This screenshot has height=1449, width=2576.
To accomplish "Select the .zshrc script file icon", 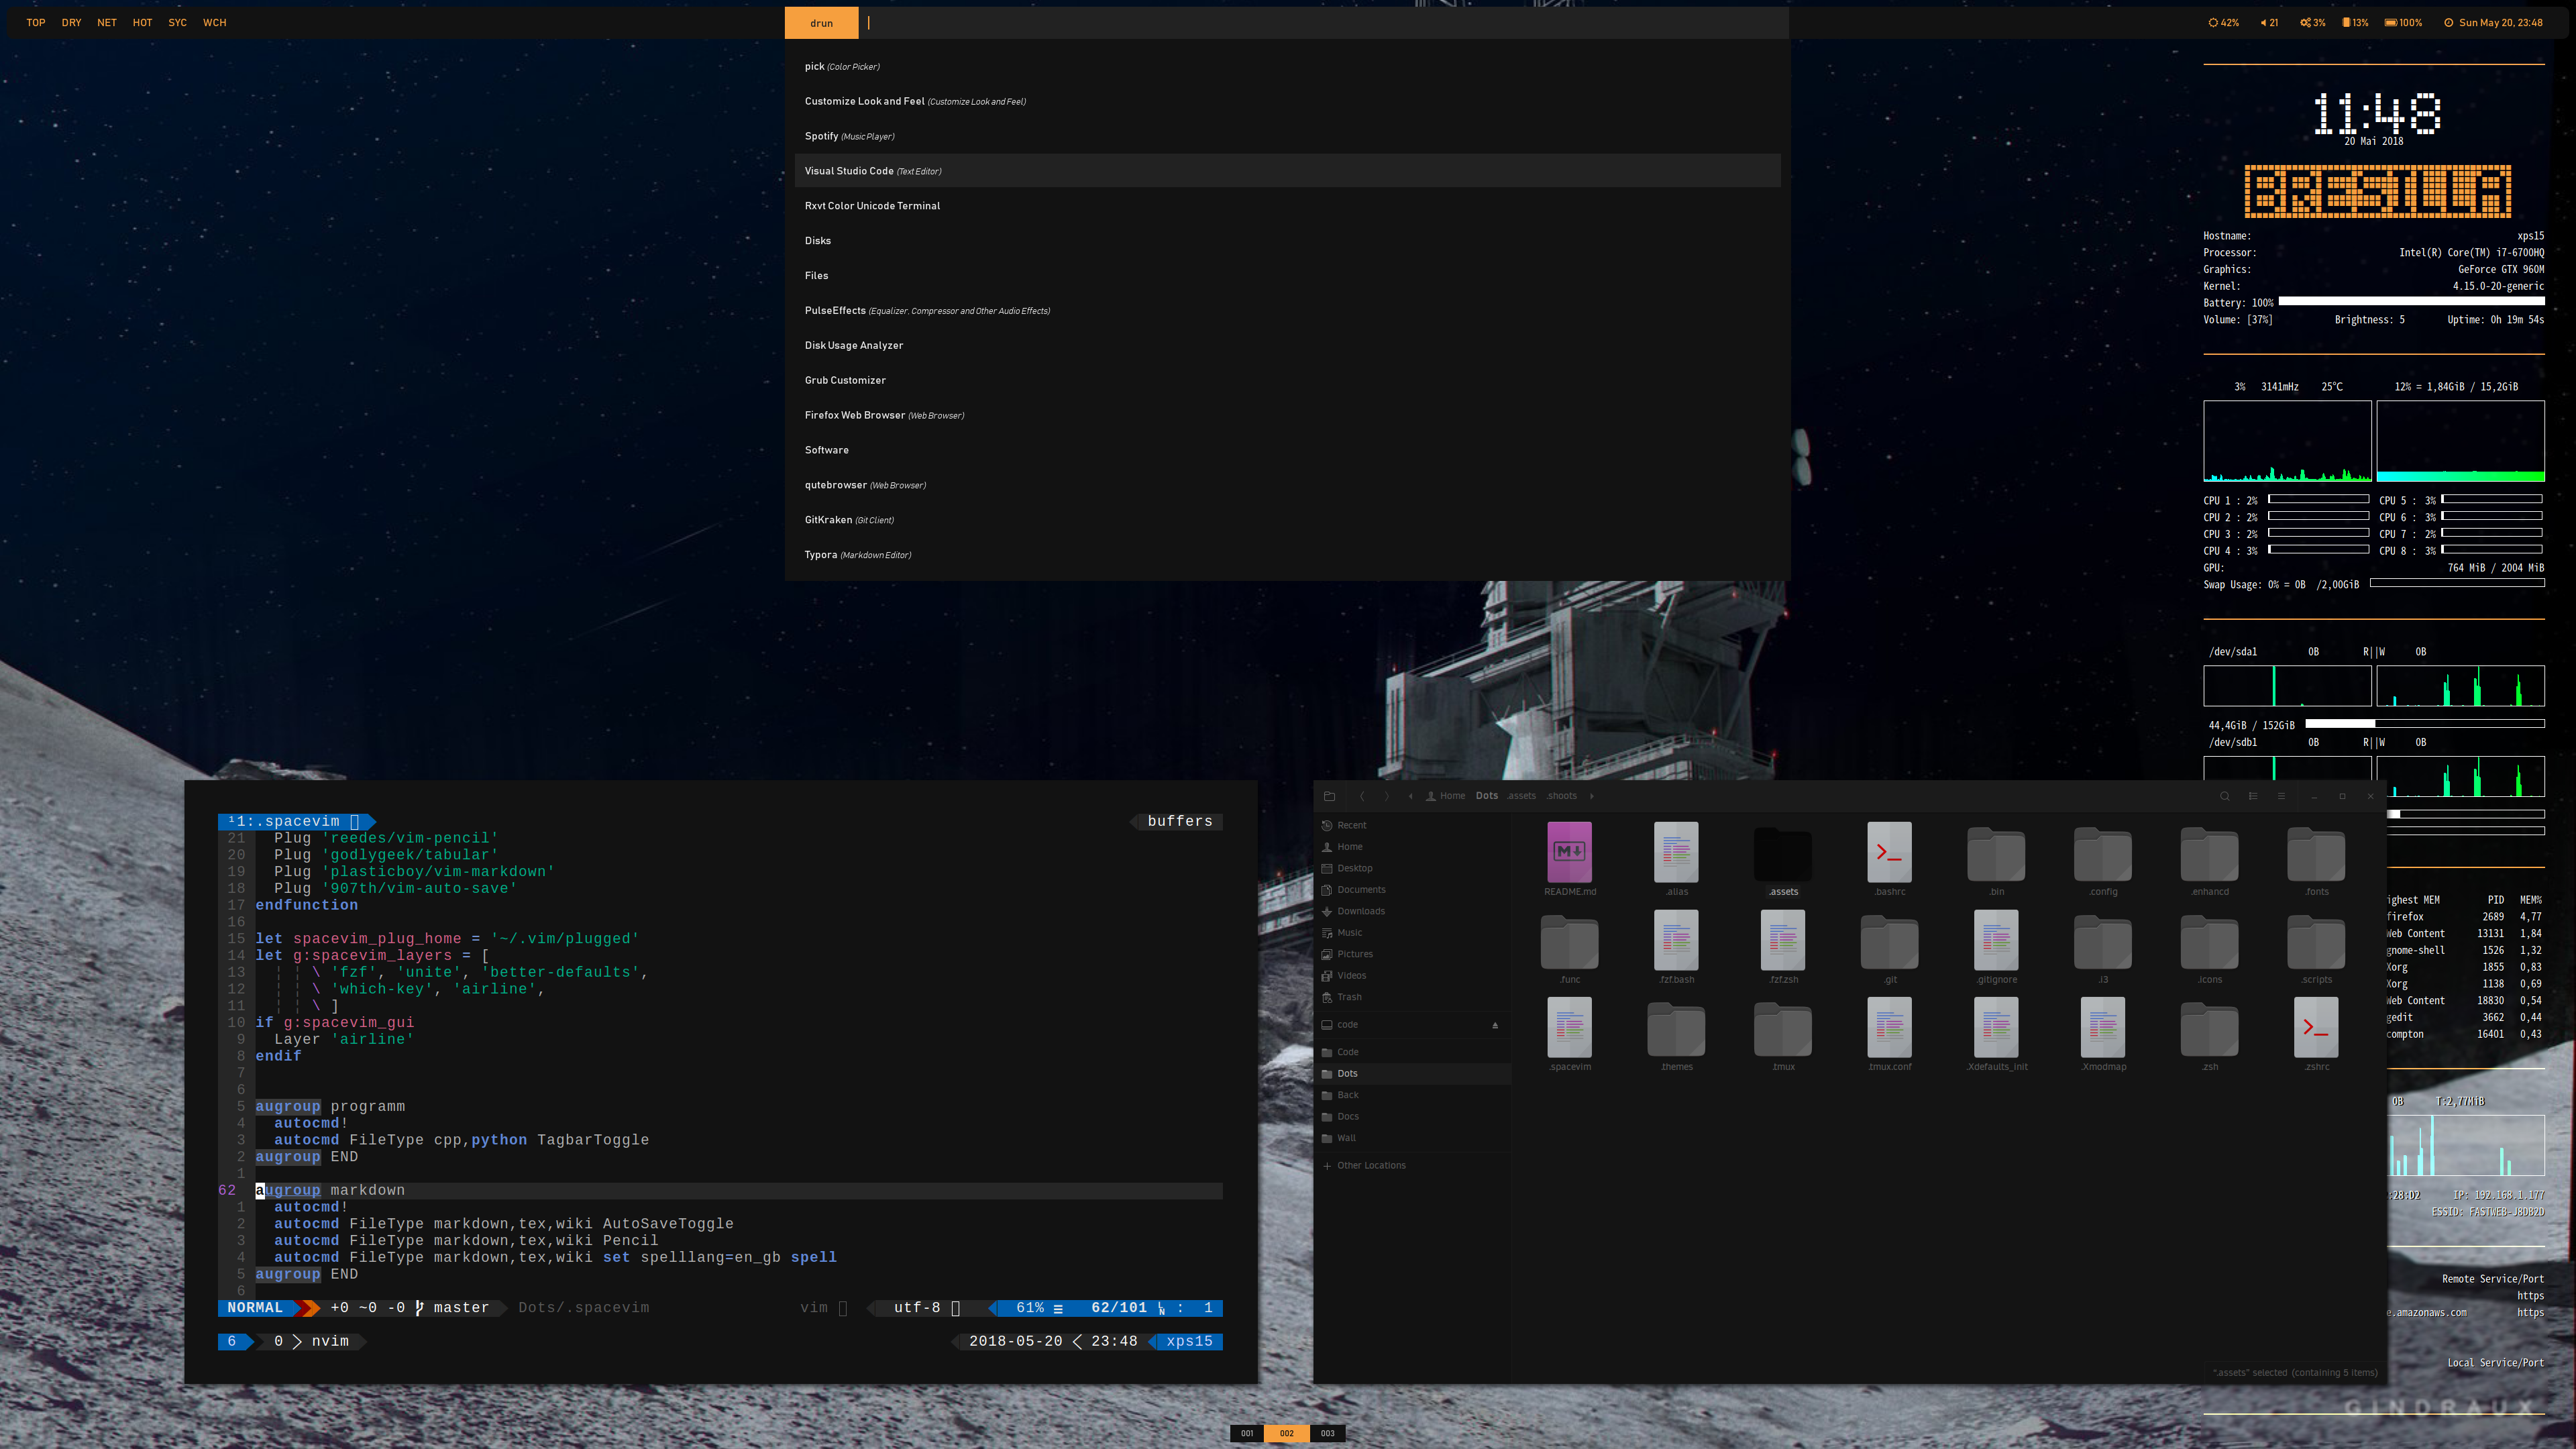I will (x=2316, y=1027).
